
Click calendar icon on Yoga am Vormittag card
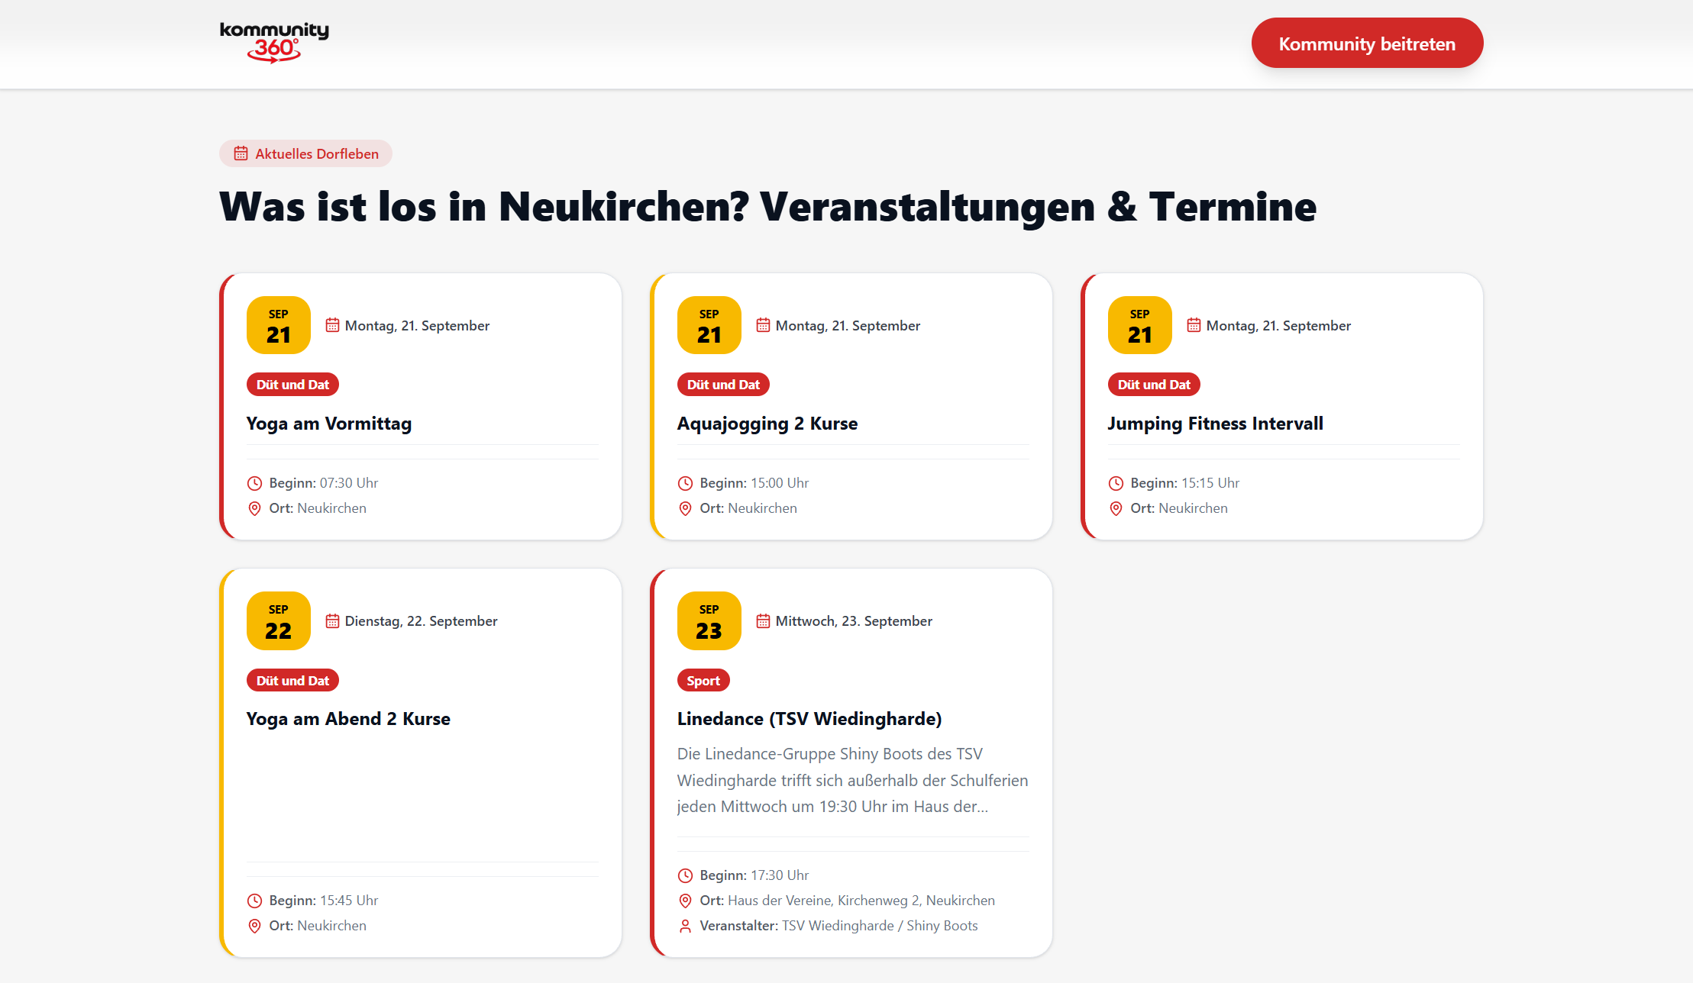[332, 325]
